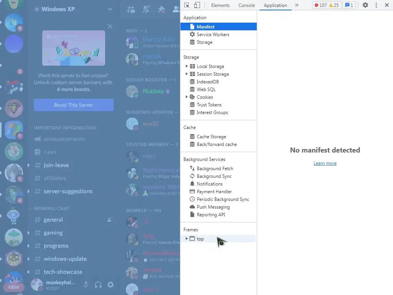The height and width of the screenshot is (295, 393).
Task: Select the Application tab
Action: (x=275, y=5)
